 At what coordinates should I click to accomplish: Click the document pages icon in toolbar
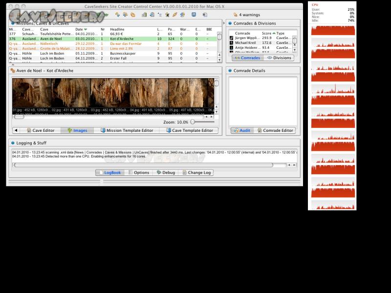point(204,15)
